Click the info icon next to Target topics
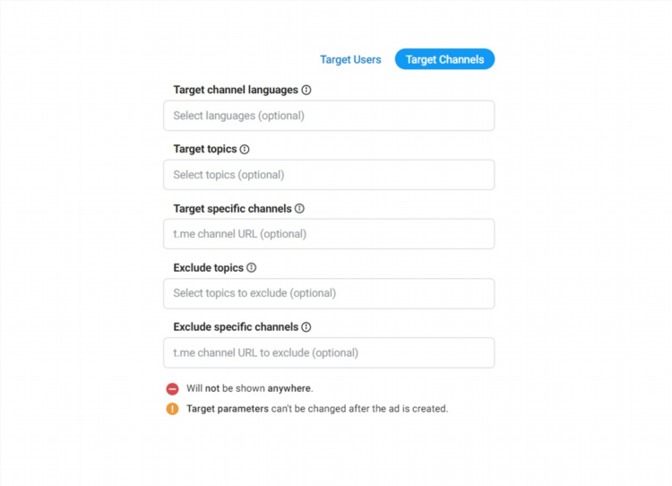This screenshot has height=486, width=672. coord(245,149)
